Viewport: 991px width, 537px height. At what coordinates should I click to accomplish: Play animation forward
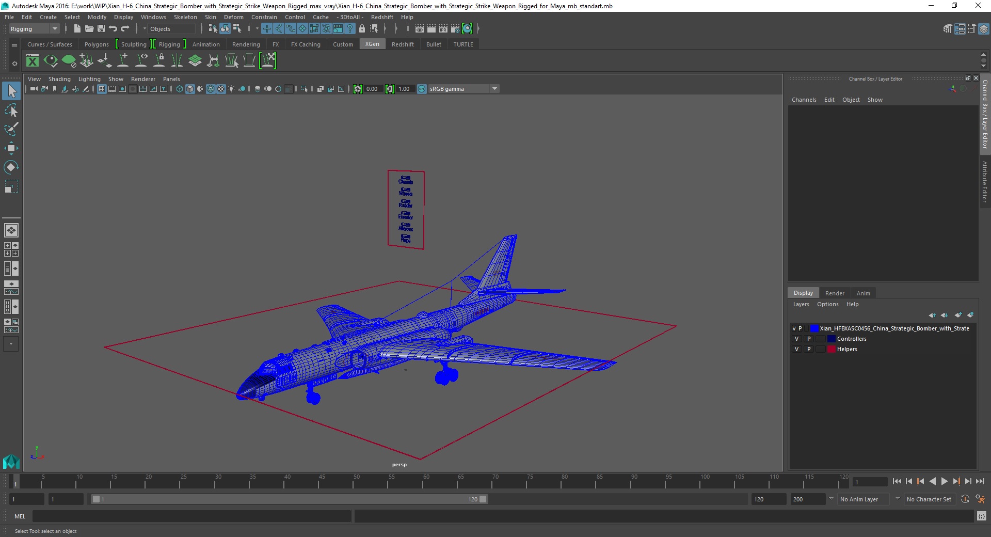944,481
